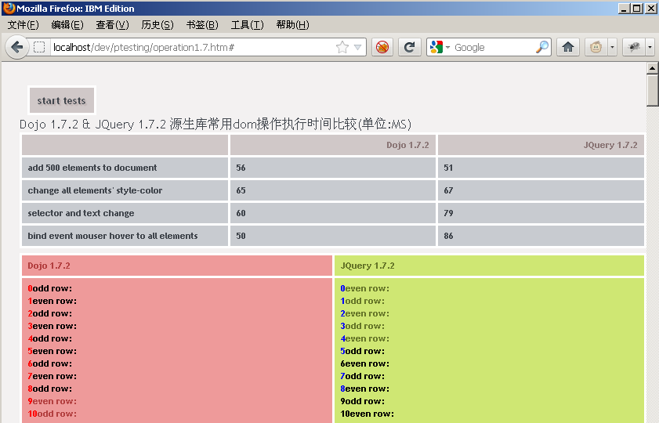This screenshot has width=659, height=423.
Task: Click '7odd row:' in JQuery panel
Action: (x=363, y=376)
